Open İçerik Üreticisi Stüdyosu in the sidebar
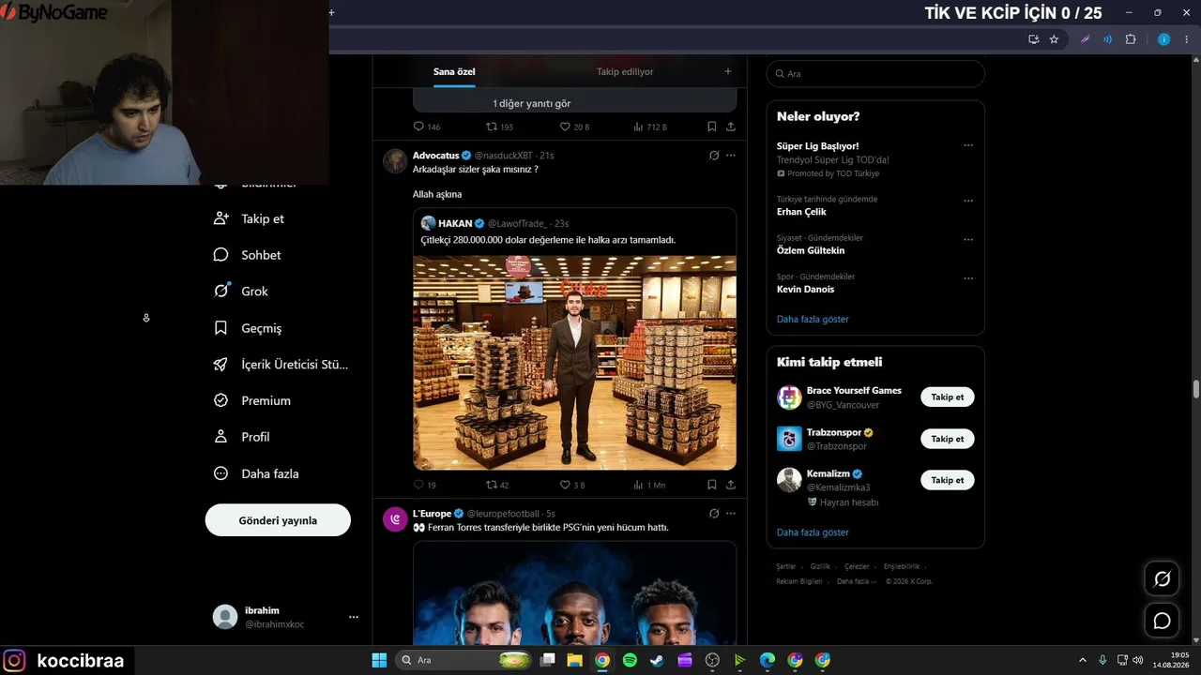This screenshot has height=675, width=1201. click(x=281, y=365)
